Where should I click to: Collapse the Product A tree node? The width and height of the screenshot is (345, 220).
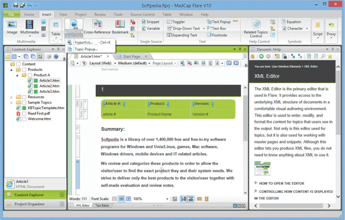[17, 75]
